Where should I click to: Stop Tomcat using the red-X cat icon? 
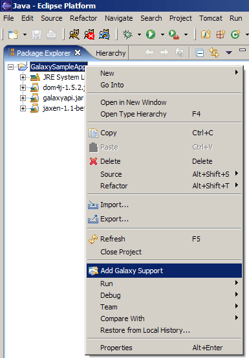coord(89,34)
